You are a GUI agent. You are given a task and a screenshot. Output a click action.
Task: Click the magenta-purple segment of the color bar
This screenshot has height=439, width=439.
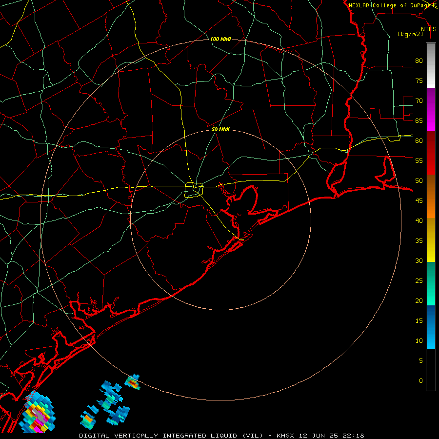(x=431, y=110)
